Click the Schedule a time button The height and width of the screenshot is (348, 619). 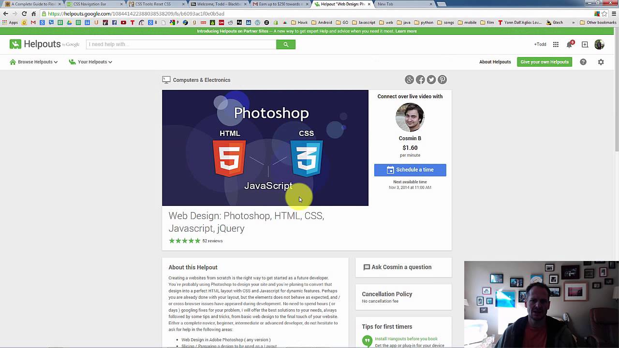click(x=410, y=170)
